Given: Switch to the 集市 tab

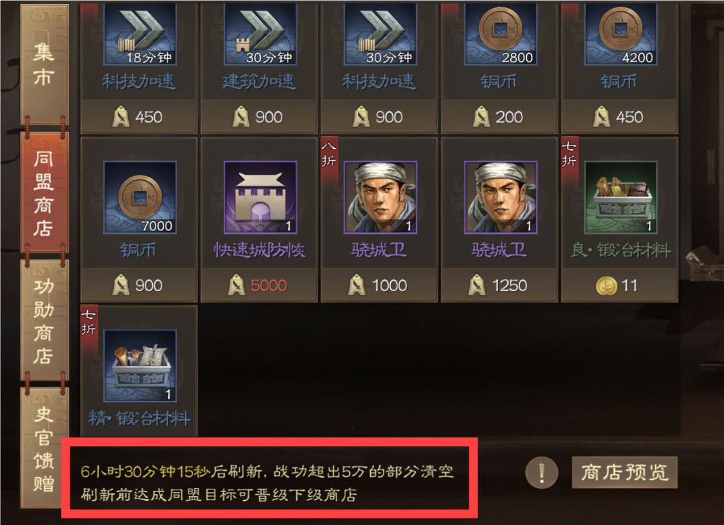Looking at the screenshot, I should (44, 64).
